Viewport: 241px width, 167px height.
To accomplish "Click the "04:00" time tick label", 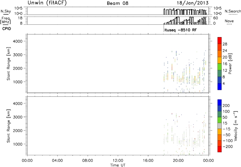I will [x=57, y=161].
